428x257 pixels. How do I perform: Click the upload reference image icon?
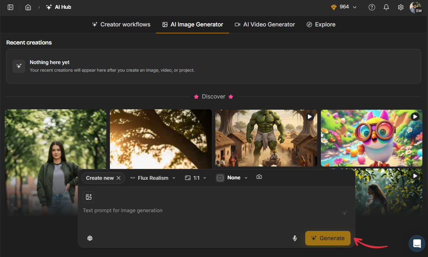tap(89, 197)
